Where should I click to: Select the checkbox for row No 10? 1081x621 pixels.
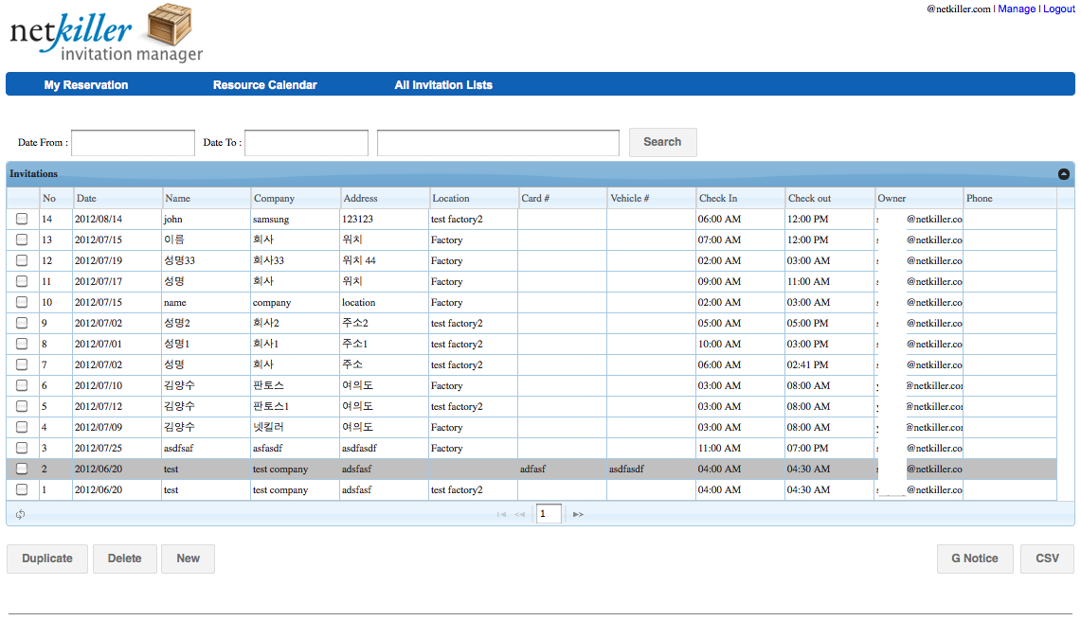[x=22, y=302]
